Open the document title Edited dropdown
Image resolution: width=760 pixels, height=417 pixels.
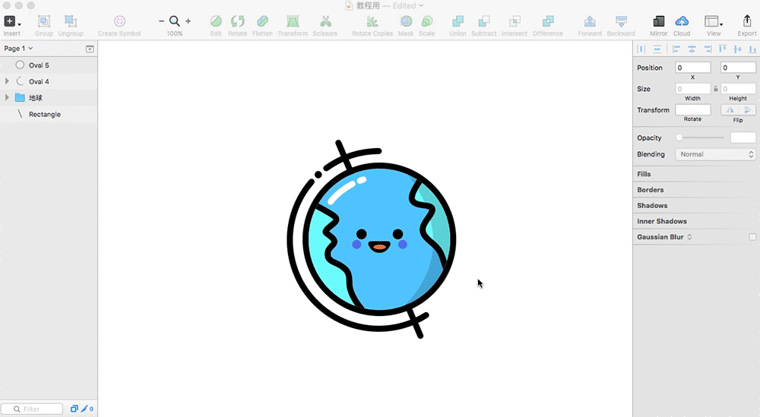pyautogui.click(x=408, y=6)
